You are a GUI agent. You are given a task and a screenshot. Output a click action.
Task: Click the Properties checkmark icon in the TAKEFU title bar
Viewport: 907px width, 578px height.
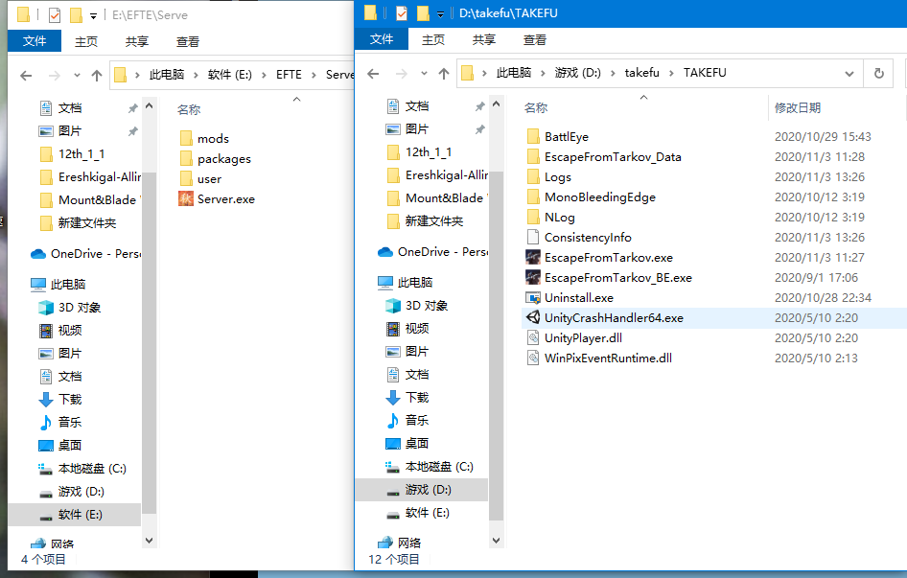coord(401,12)
